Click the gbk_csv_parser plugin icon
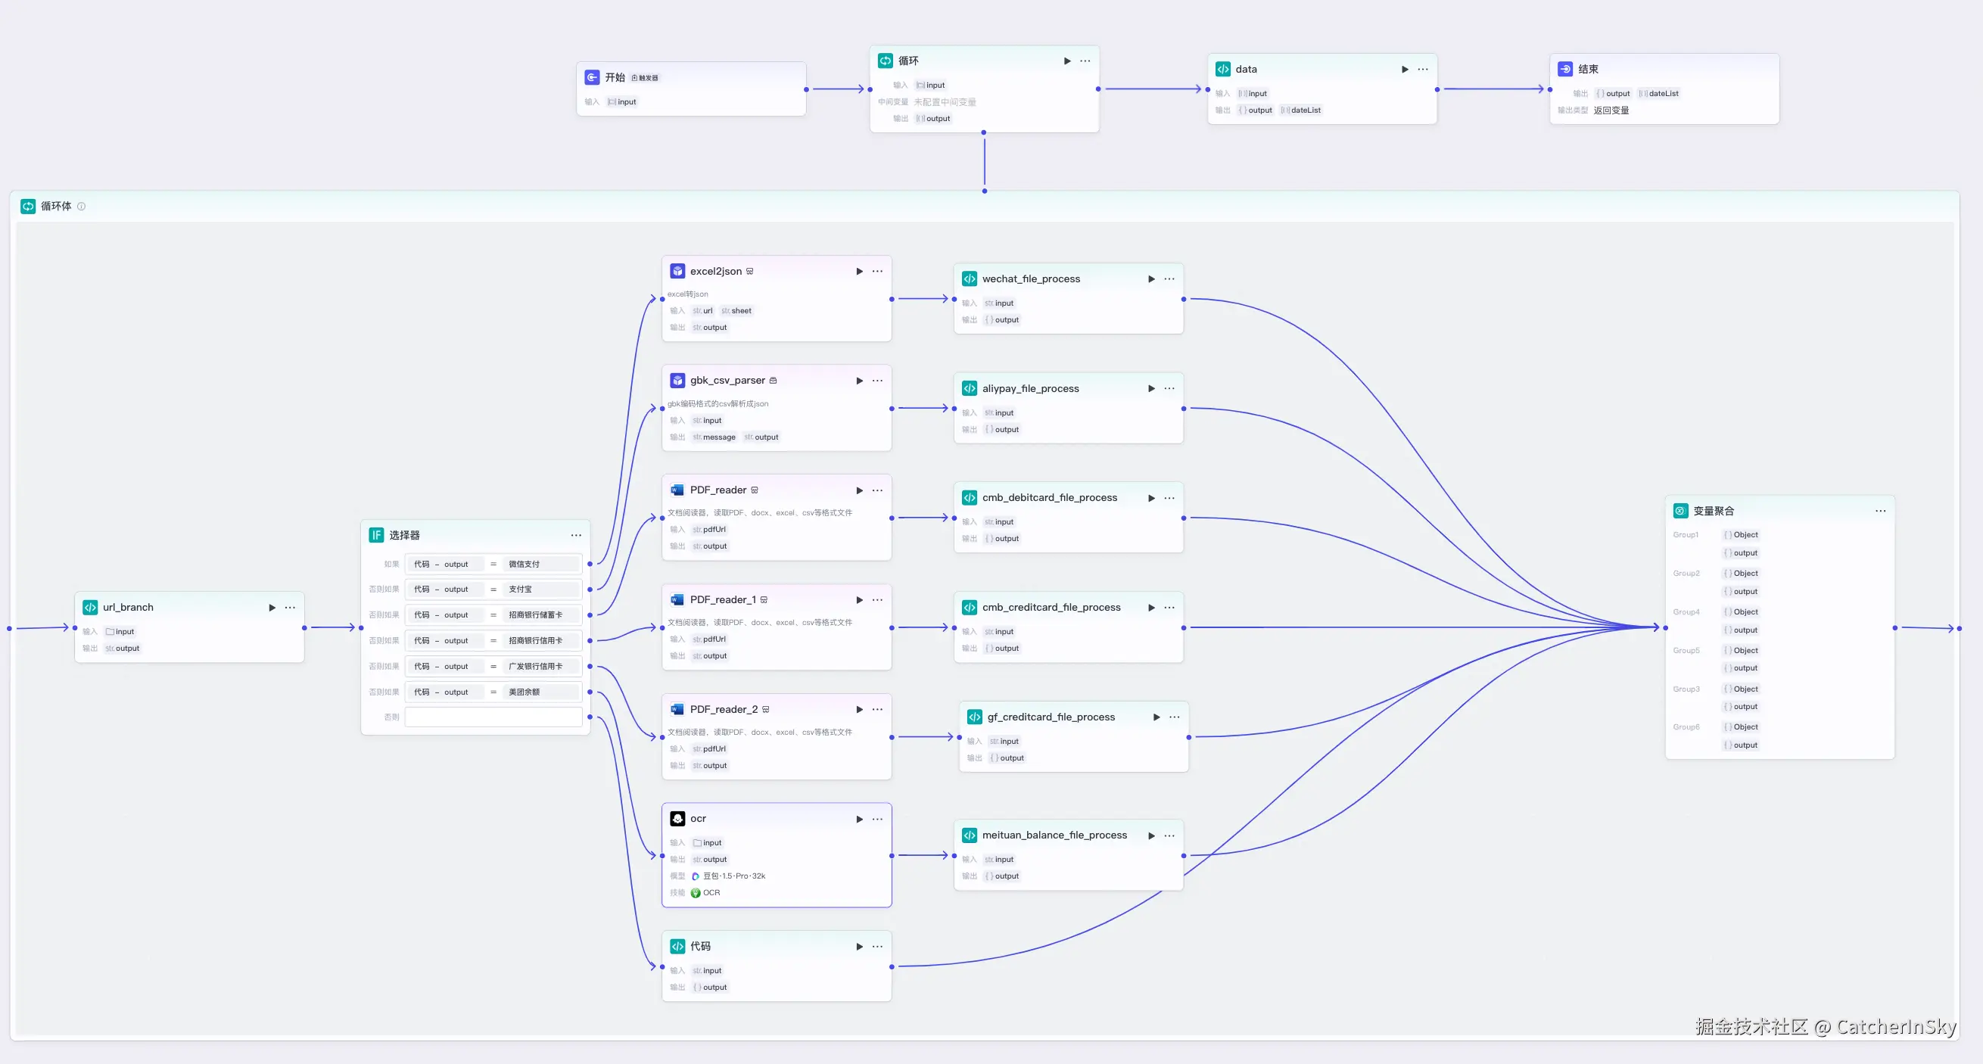This screenshot has width=1983, height=1064. pos(677,380)
